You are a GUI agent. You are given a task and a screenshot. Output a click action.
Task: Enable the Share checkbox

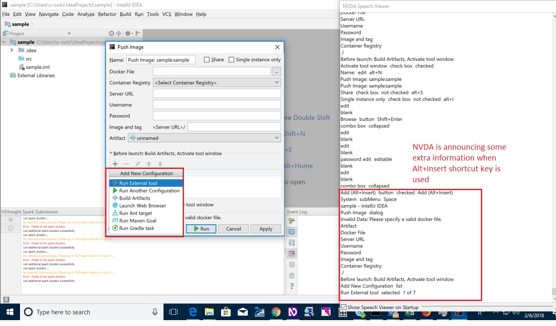click(x=206, y=59)
